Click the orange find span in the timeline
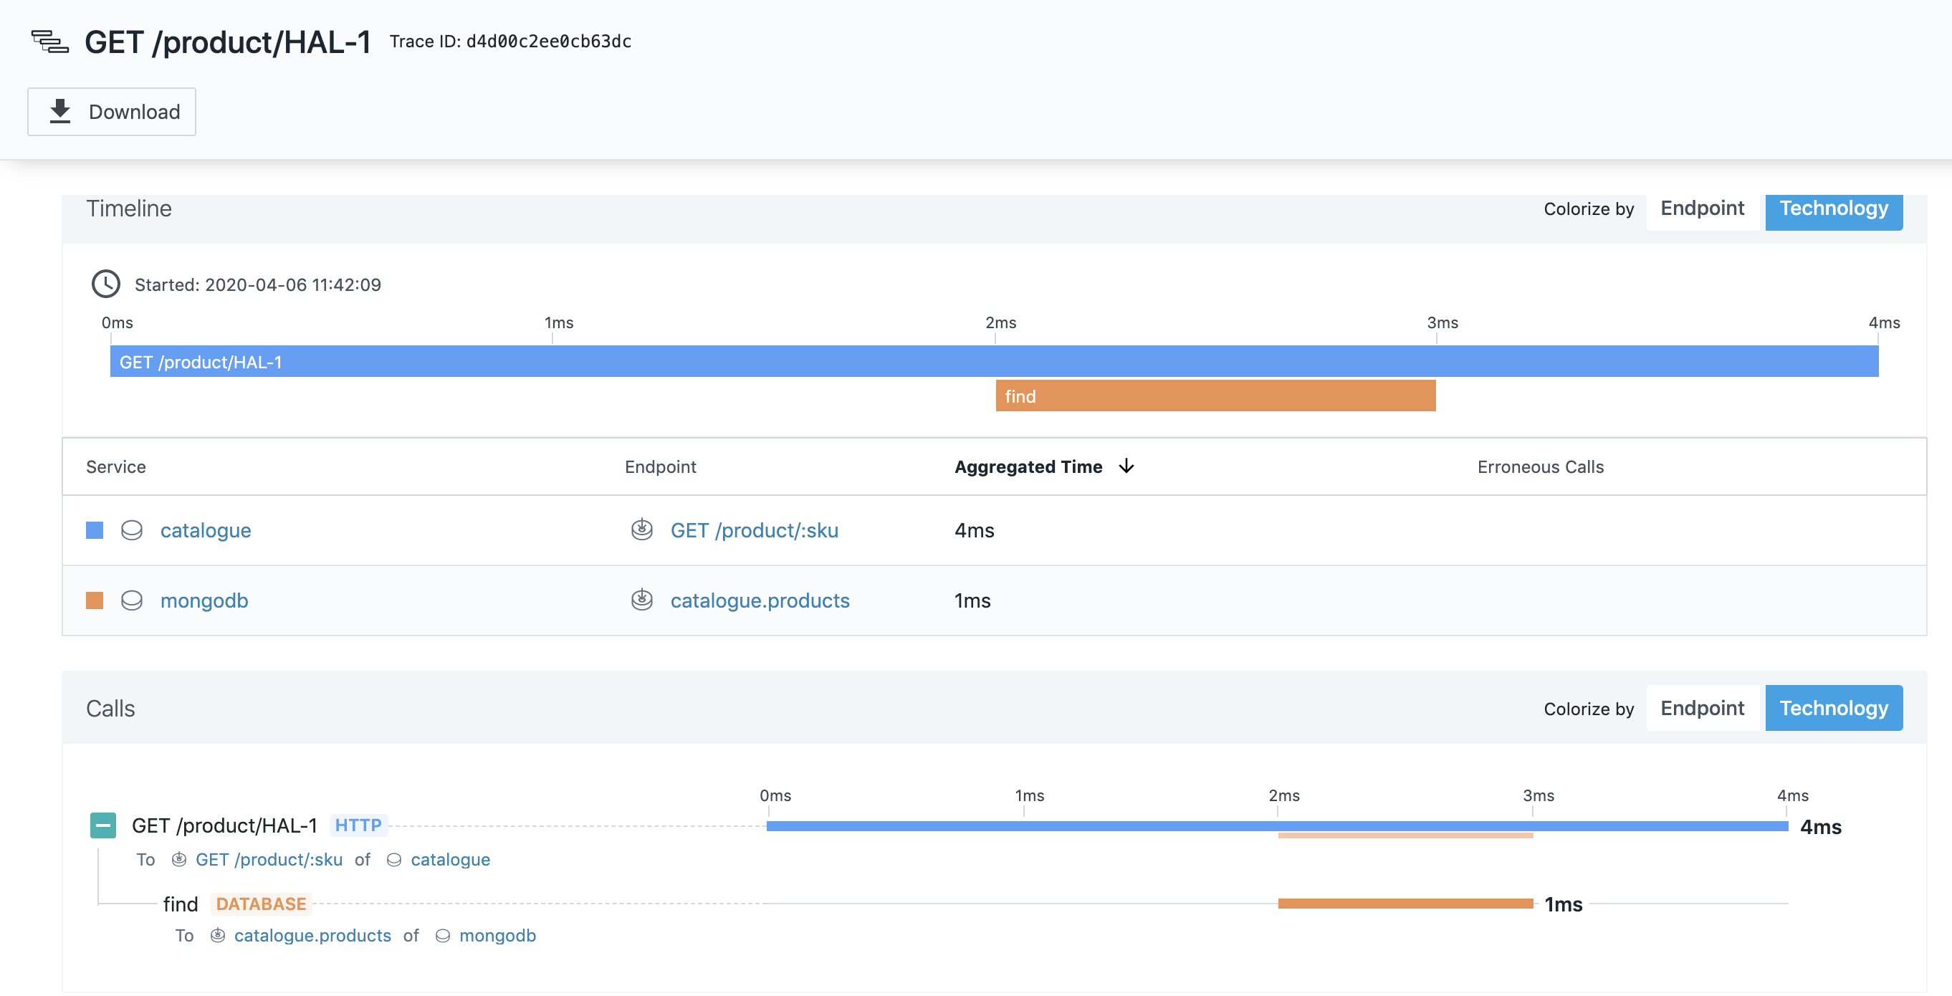Image resolution: width=1952 pixels, height=996 pixels. pyautogui.click(x=1212, y=396)
